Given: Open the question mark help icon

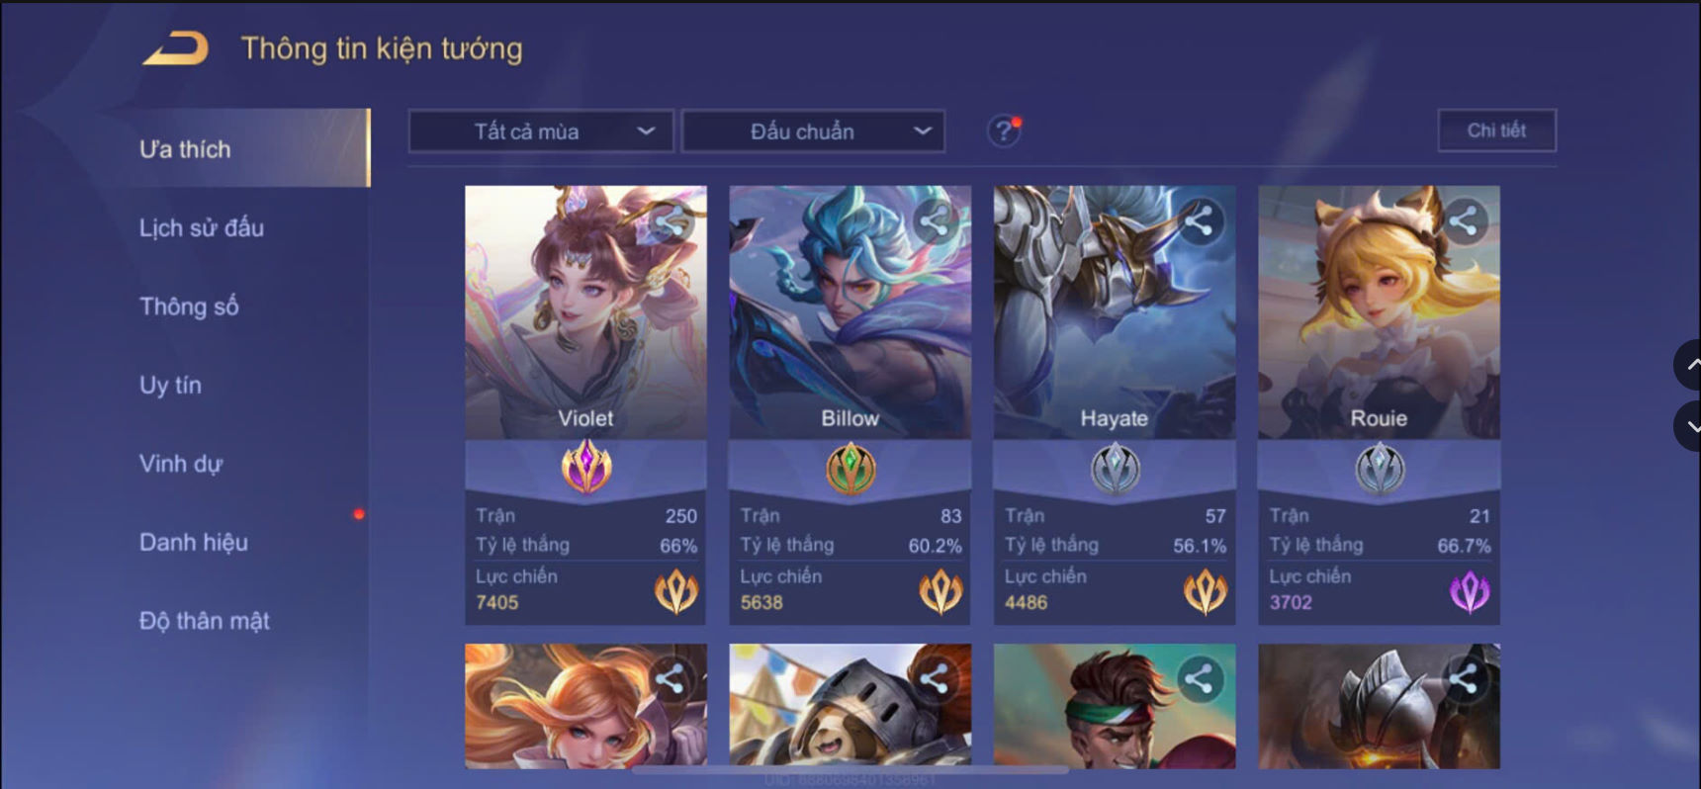Looking at the screenshot, I should coord(1003,131).
